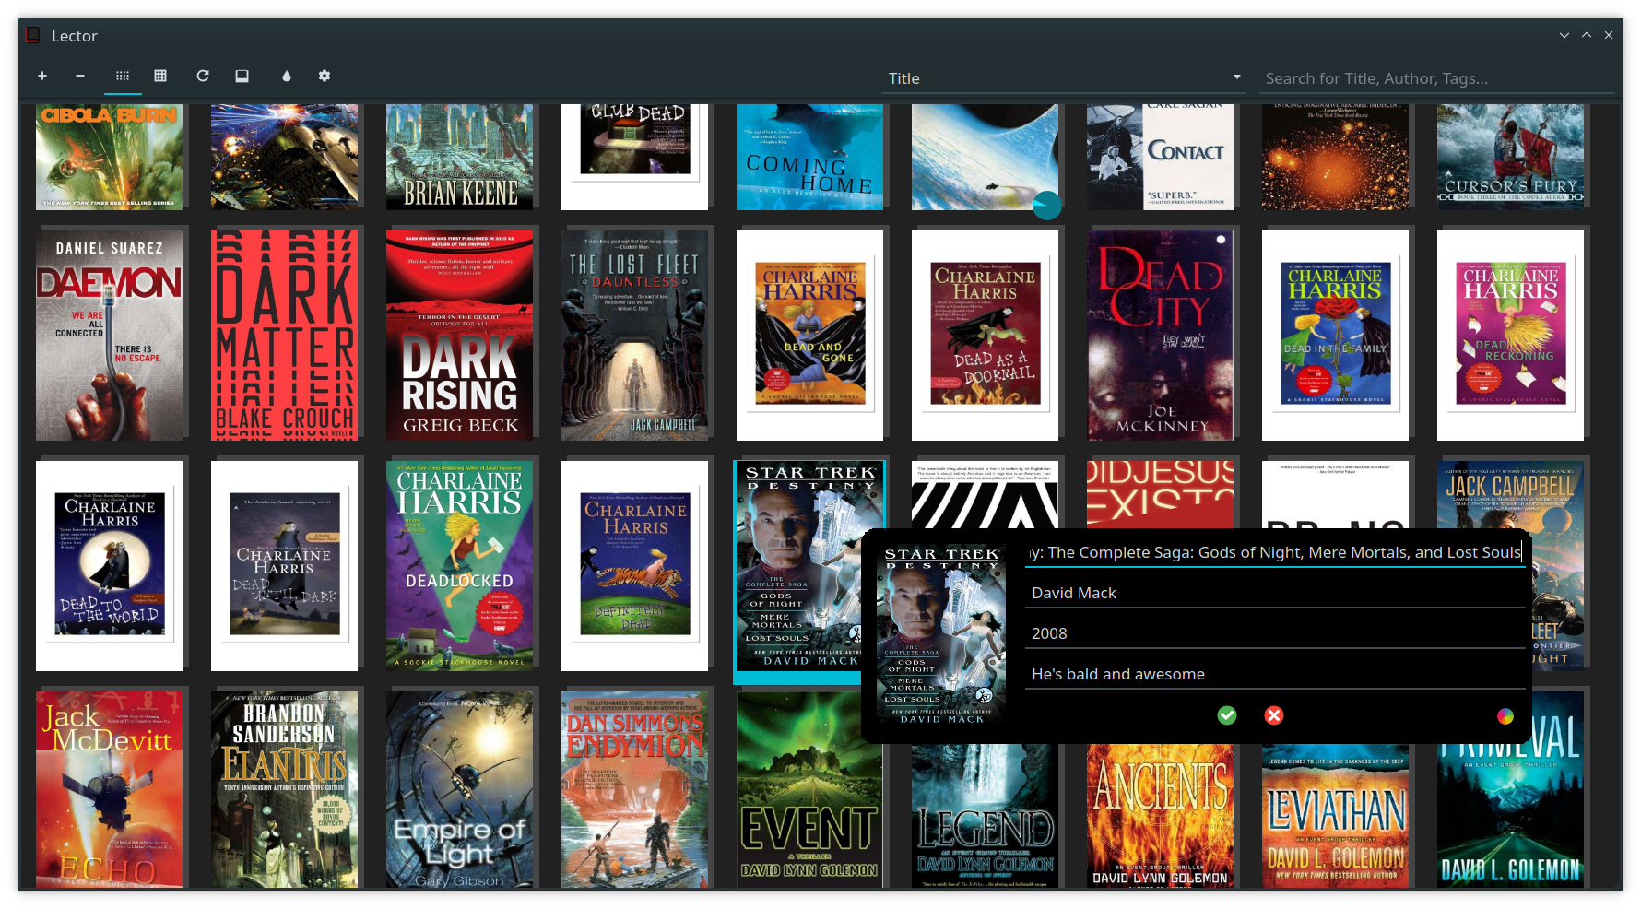Switch to grid cover view

point(123,76)
